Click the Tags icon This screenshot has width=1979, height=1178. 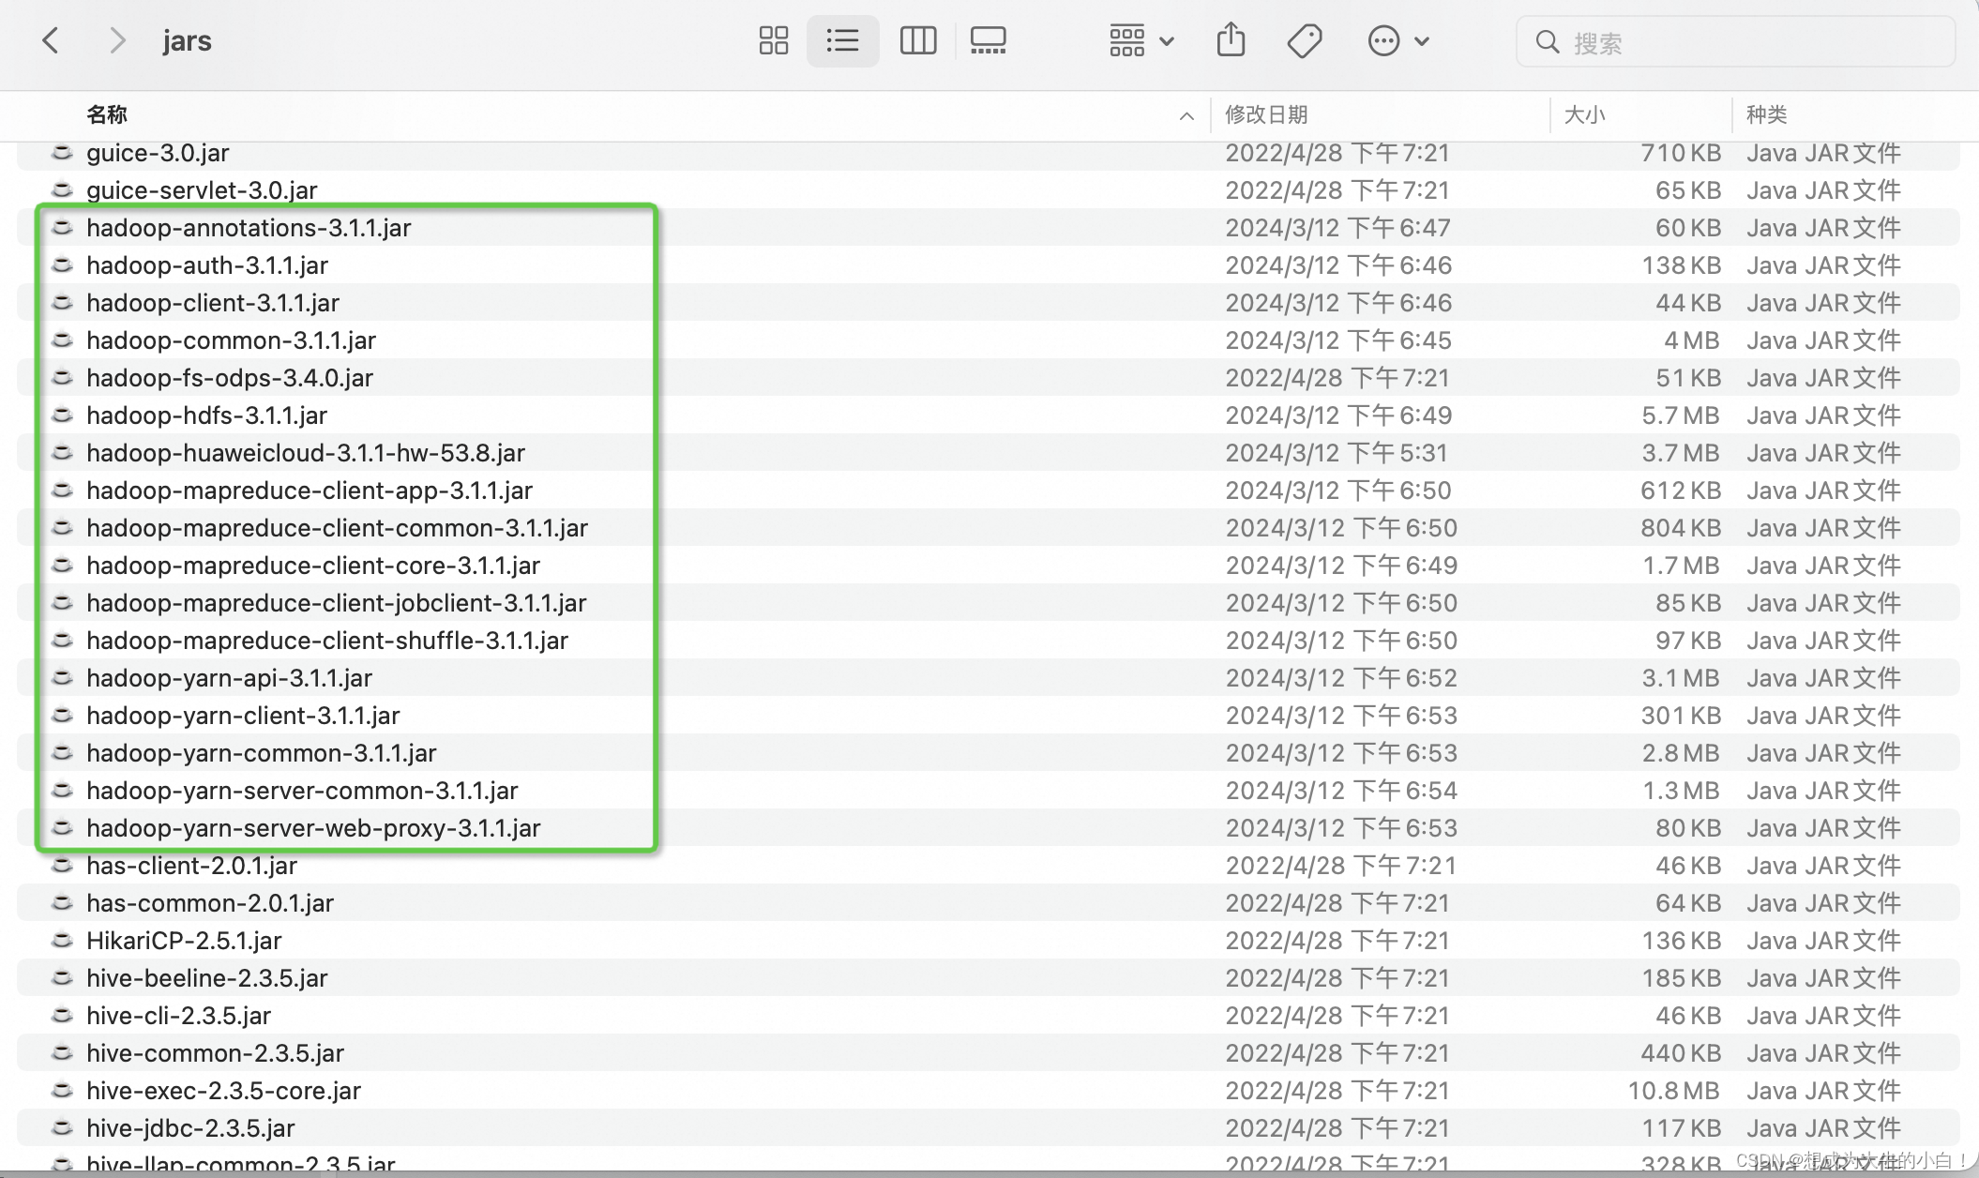pyautogui.click(x=1304, y=40)
